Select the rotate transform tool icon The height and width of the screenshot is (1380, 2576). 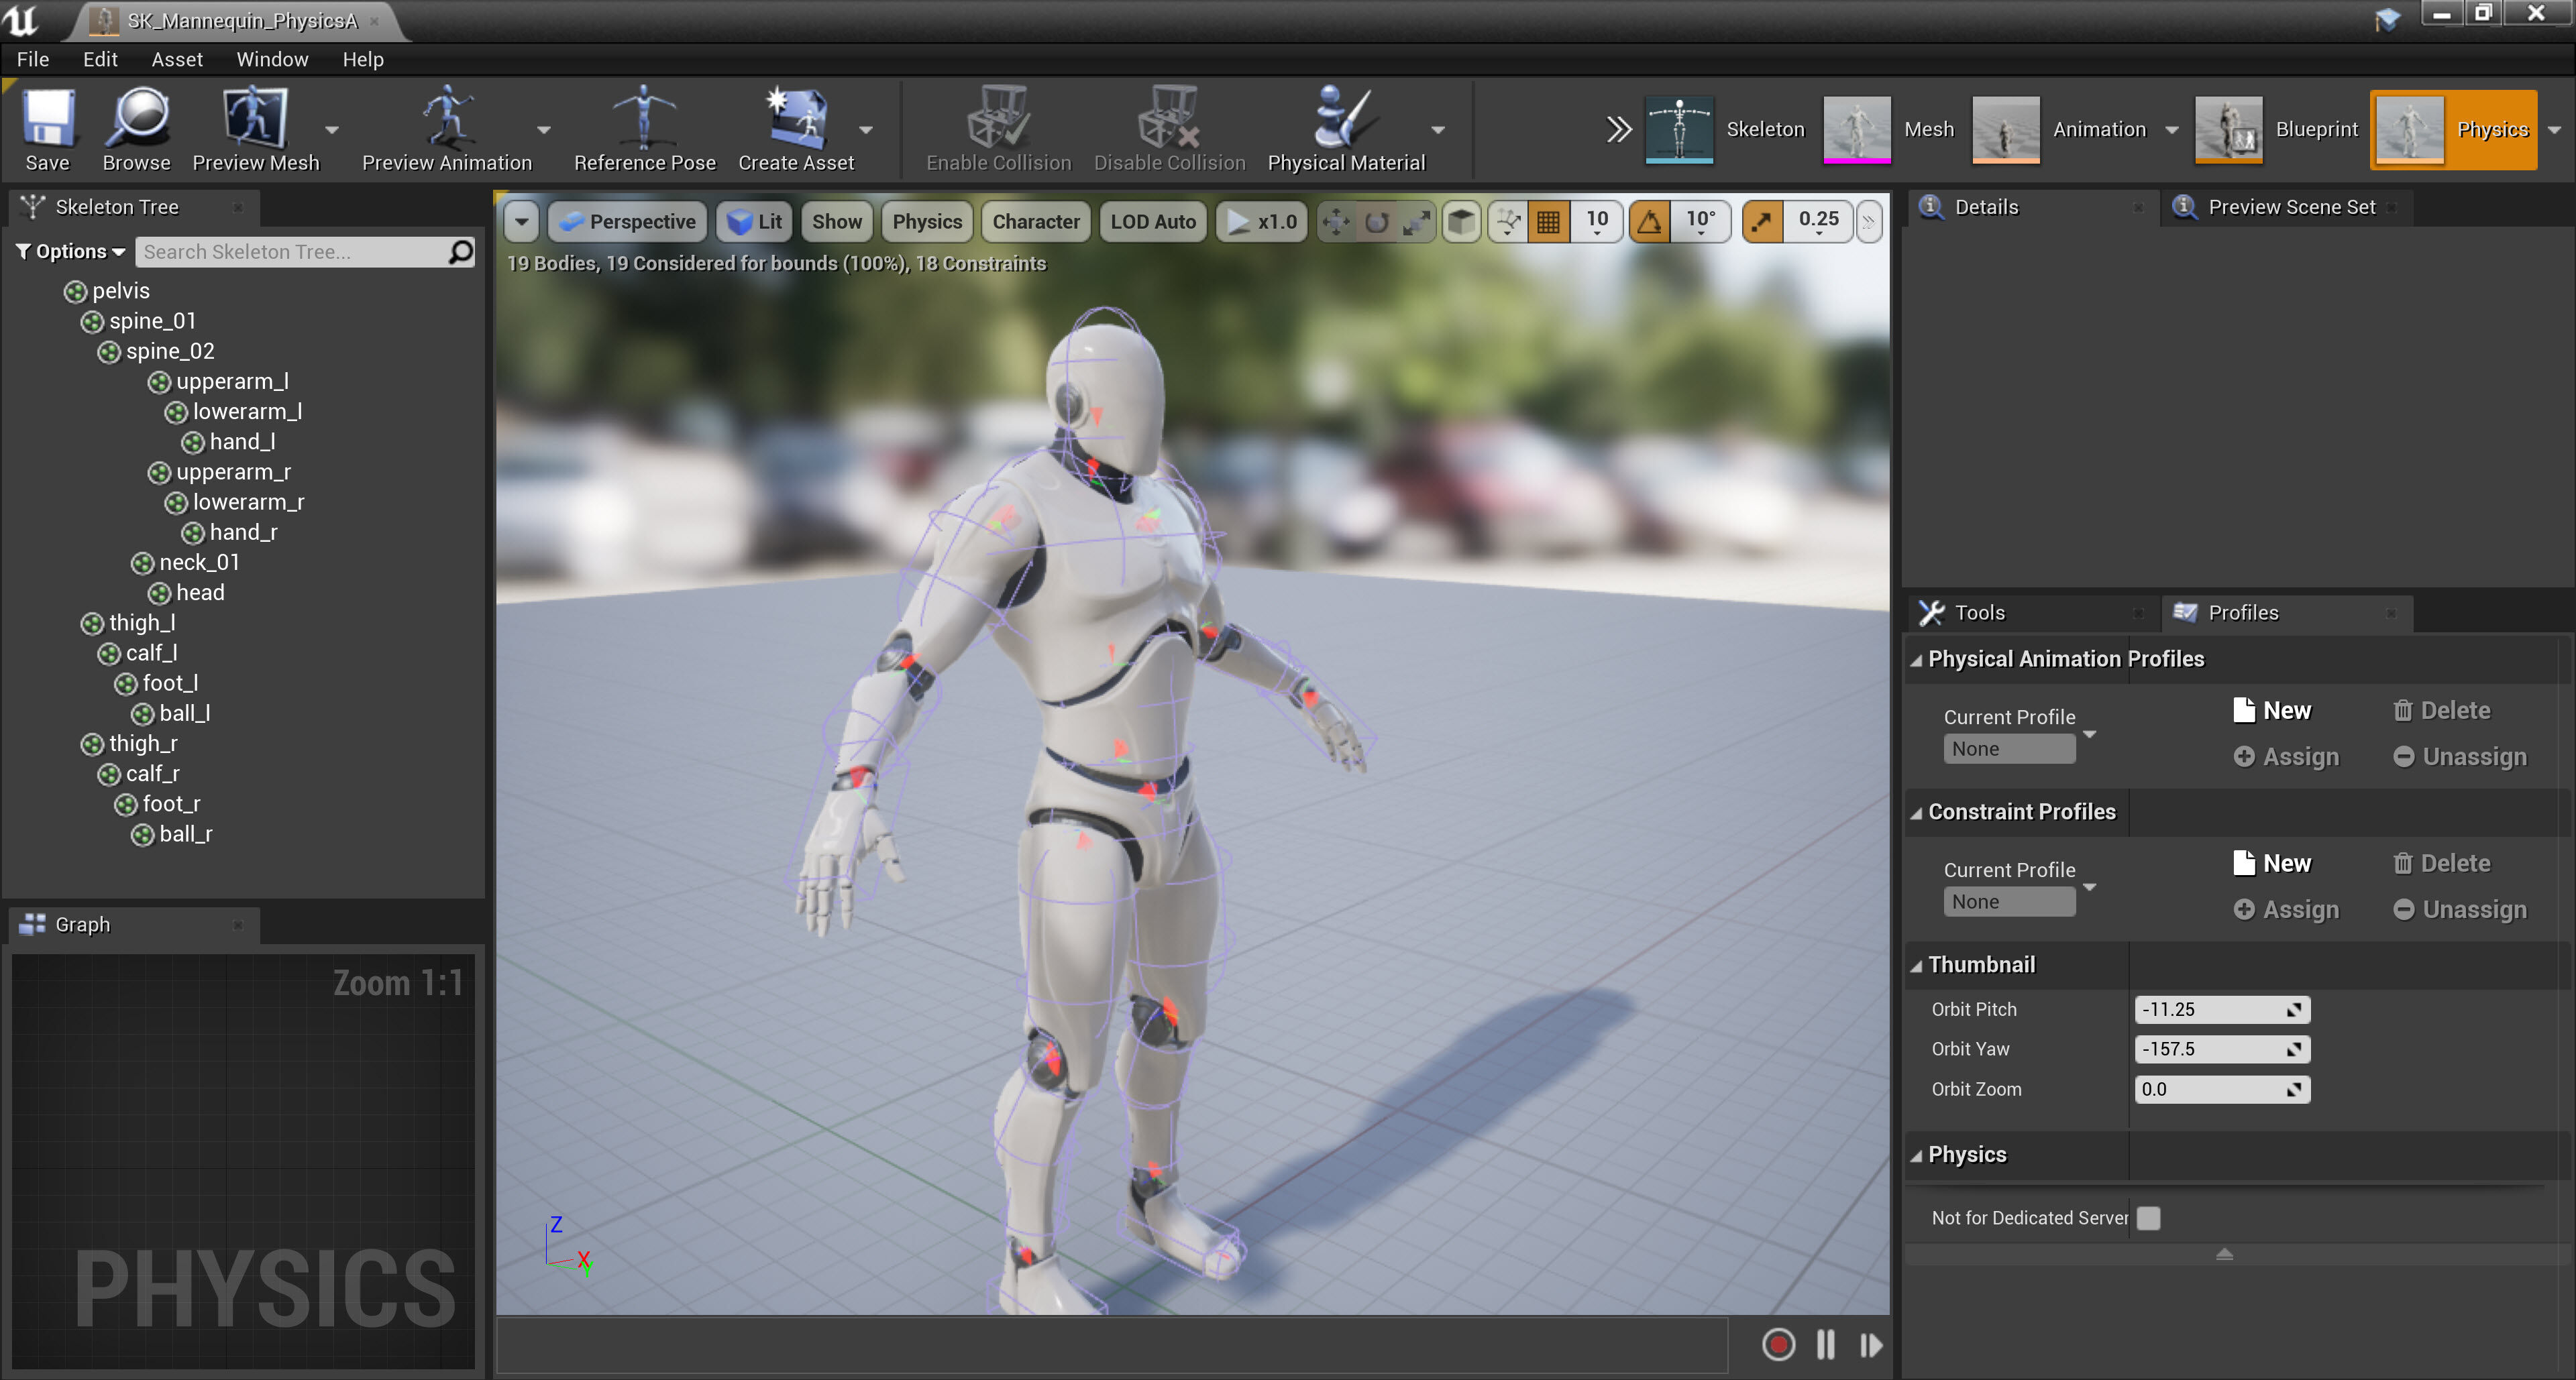click(x=1376, y=222)
